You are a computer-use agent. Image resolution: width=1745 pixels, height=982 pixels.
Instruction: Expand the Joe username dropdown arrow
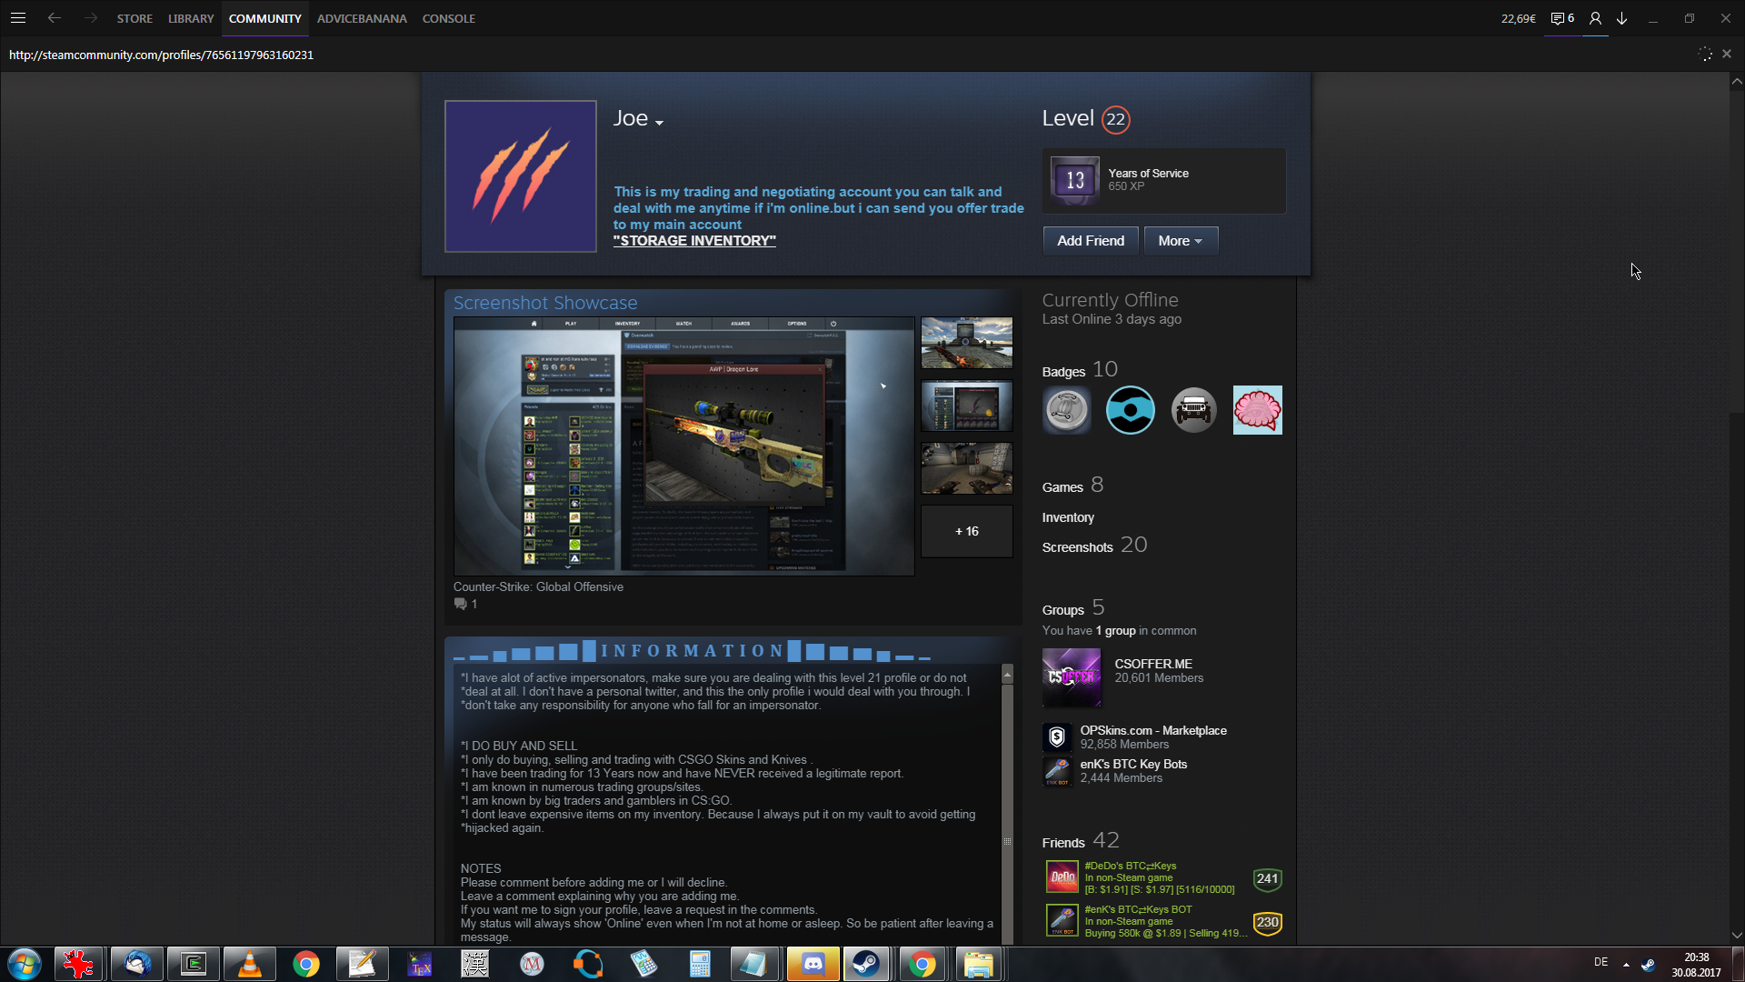tap(660, 123)
